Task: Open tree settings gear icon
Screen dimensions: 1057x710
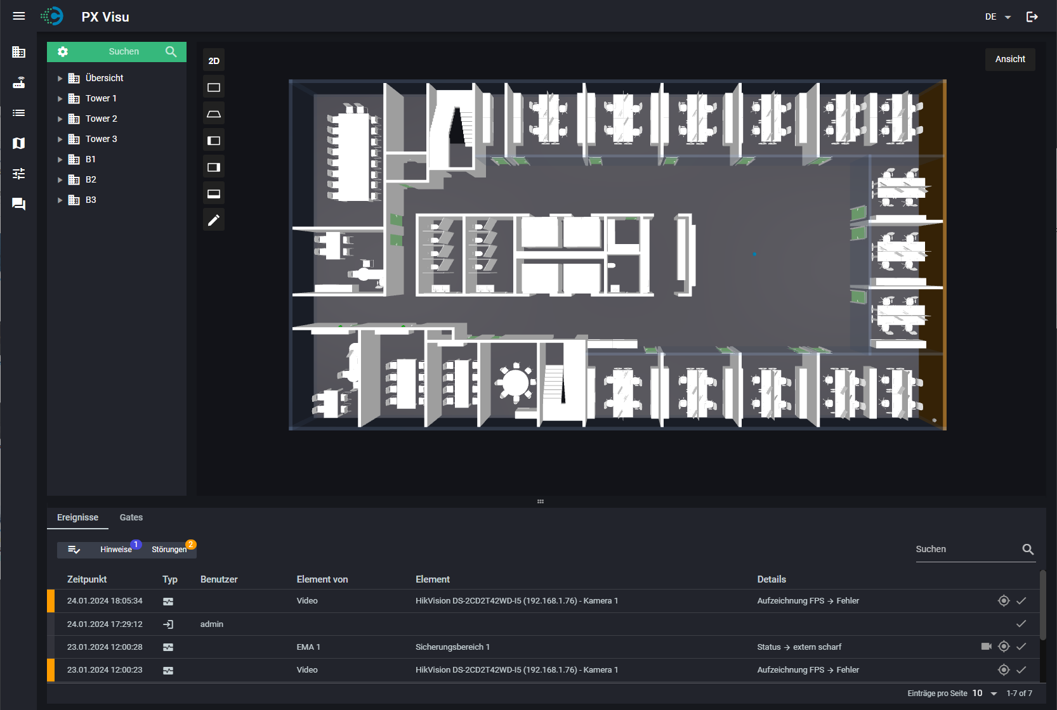Action: point(63,52)
